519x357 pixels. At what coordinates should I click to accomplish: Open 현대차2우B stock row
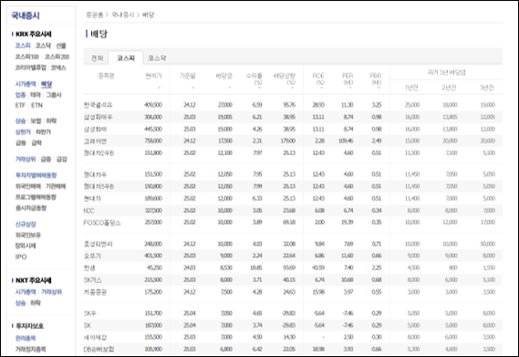click(99, 153)
